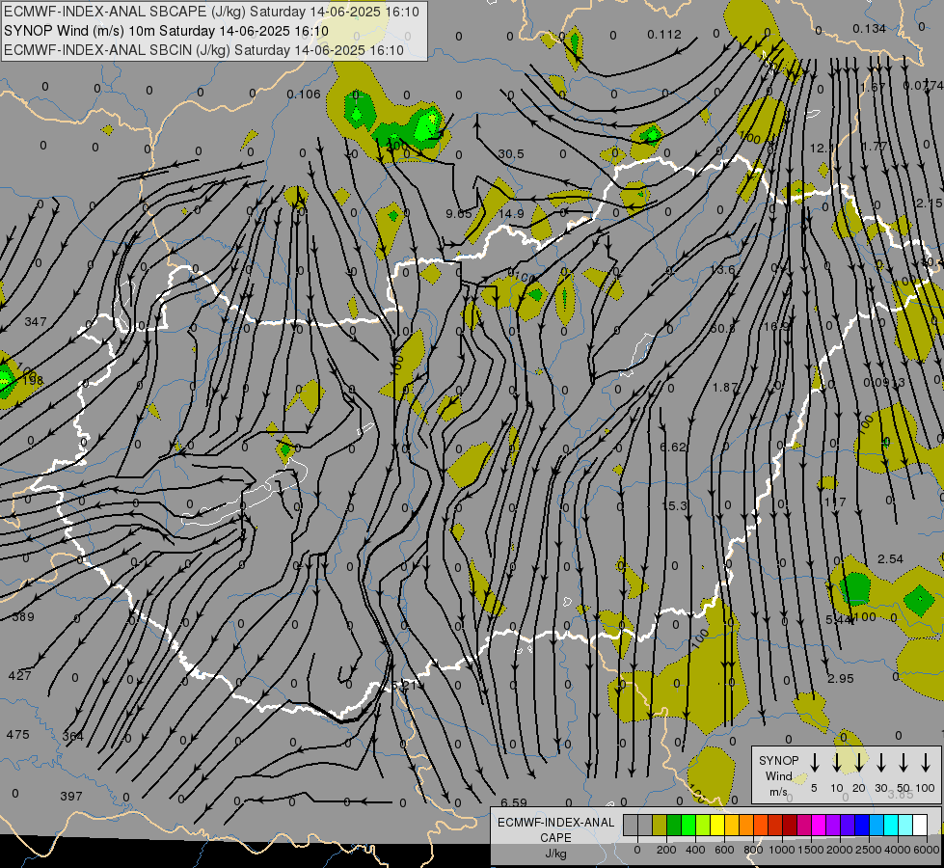Click 'ECMWF-INDEX-ANAL' label in CAPE legend
This screenshot has width=944, height=868.
click(555, 823)
